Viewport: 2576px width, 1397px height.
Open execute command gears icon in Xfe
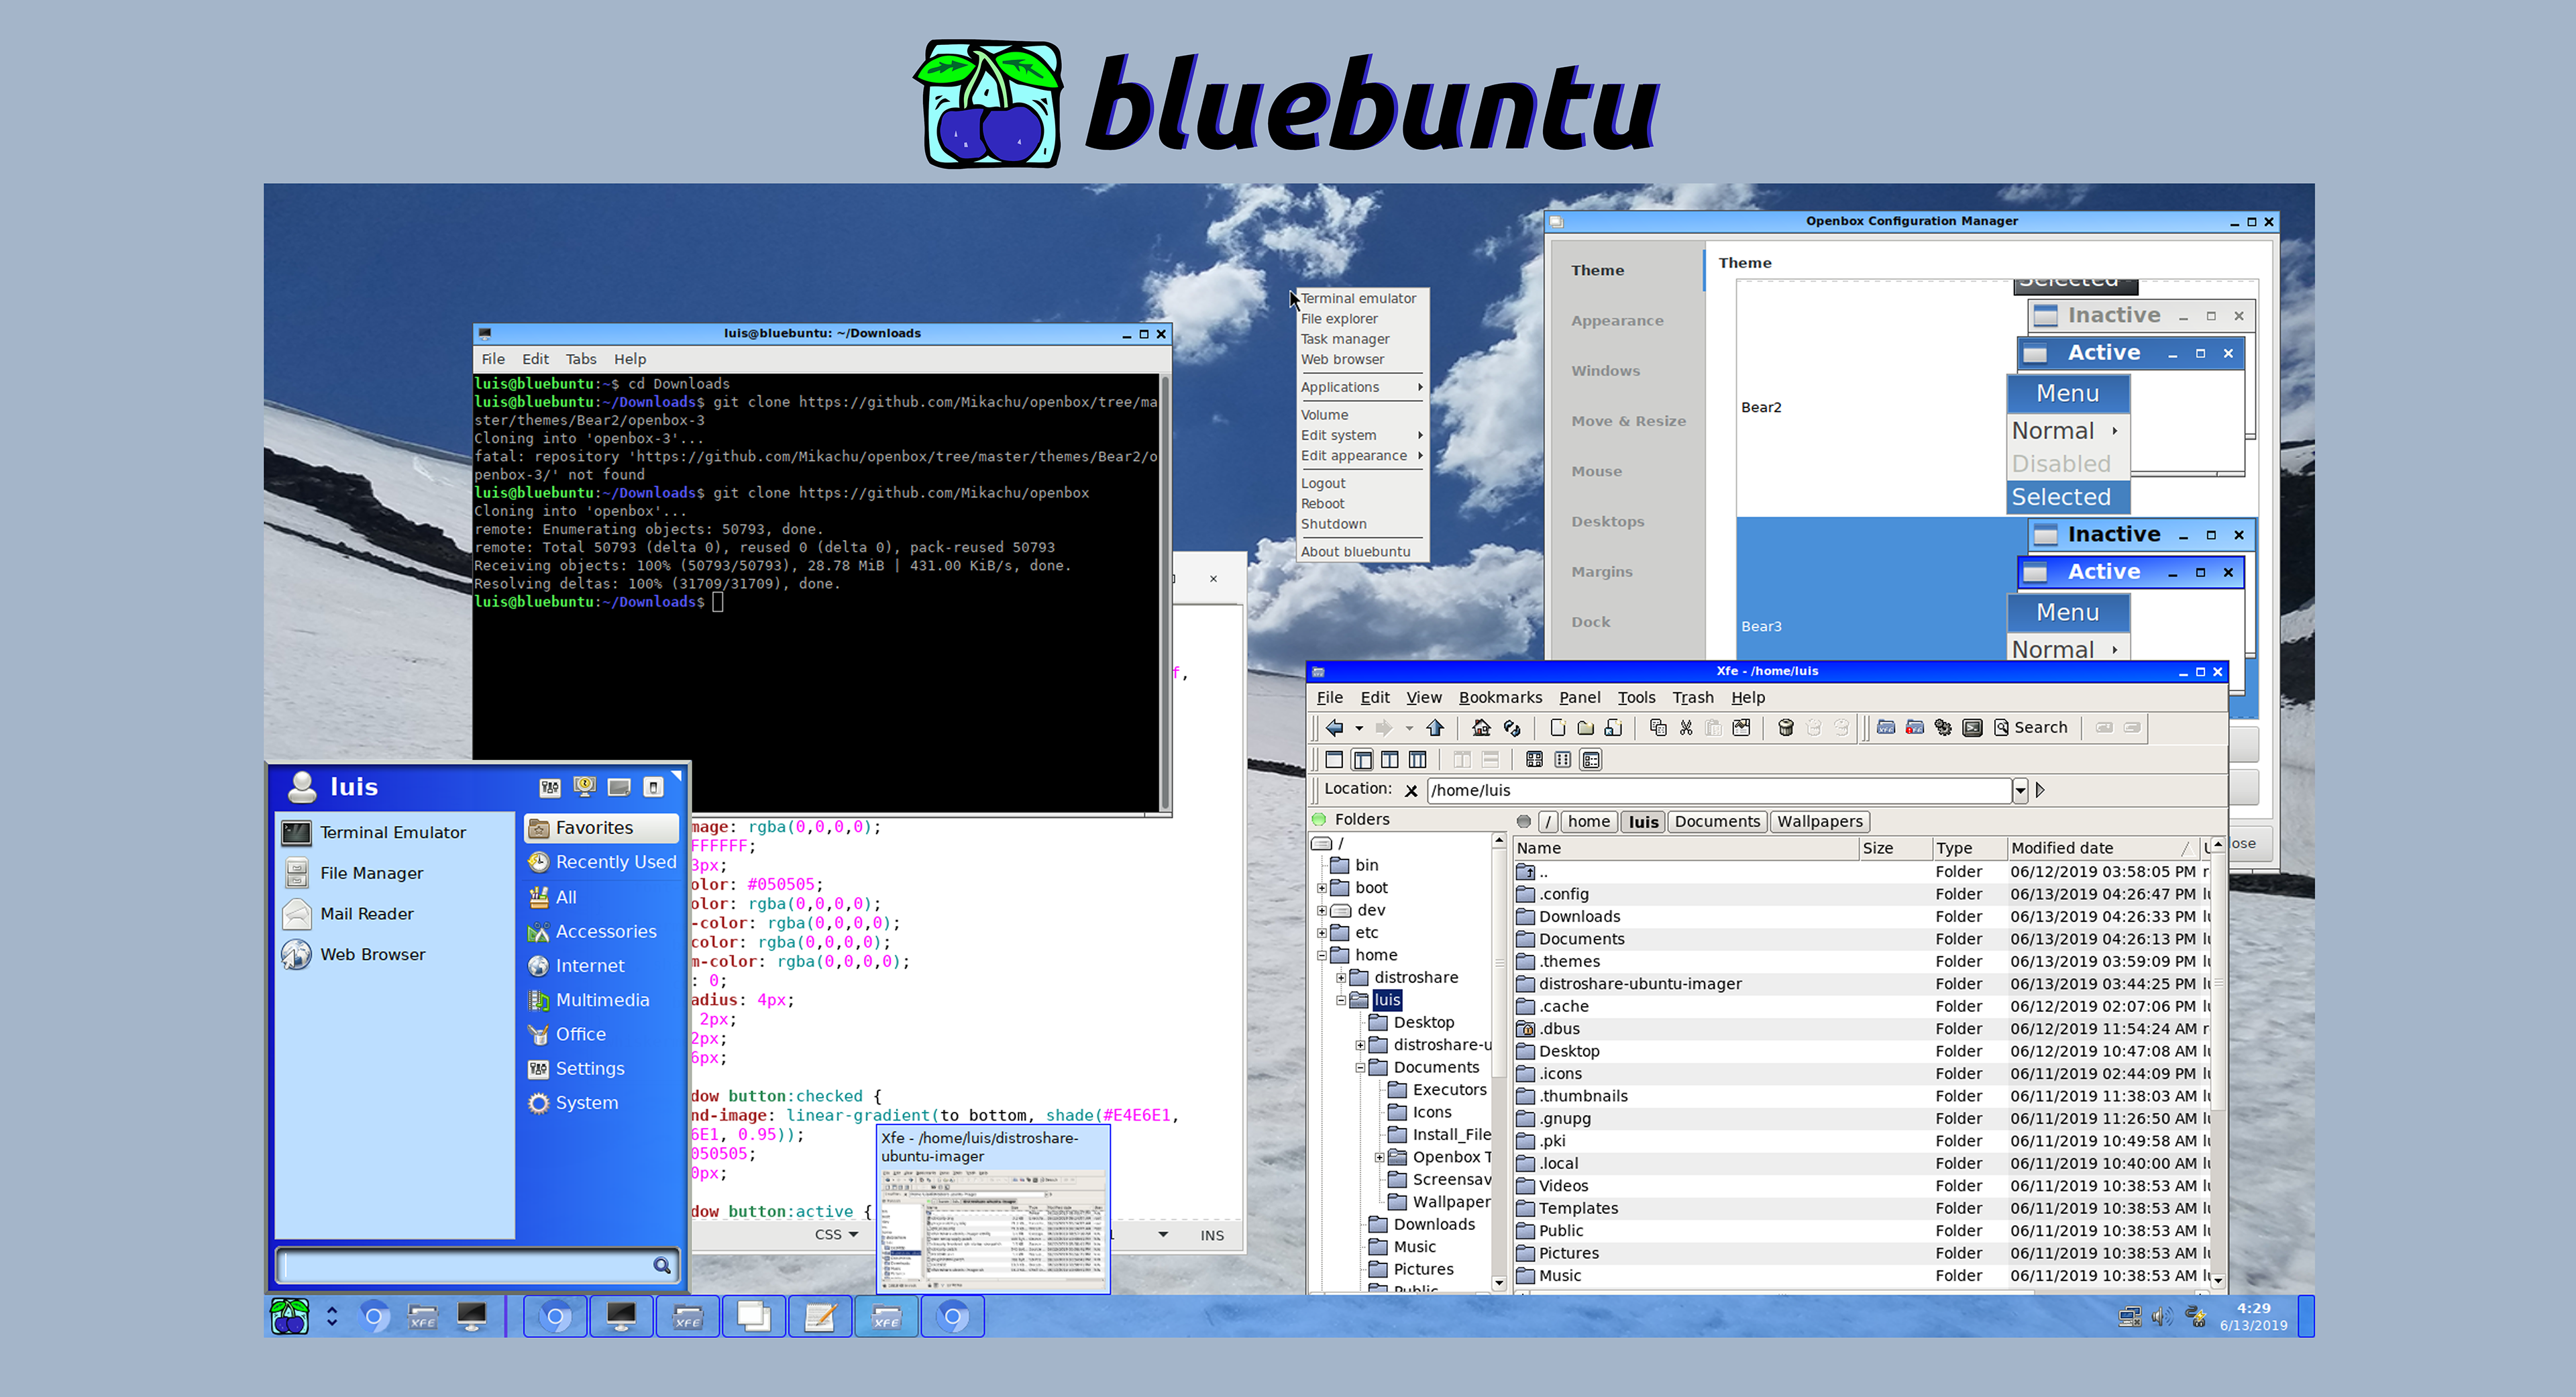[x=1943, y=727]
